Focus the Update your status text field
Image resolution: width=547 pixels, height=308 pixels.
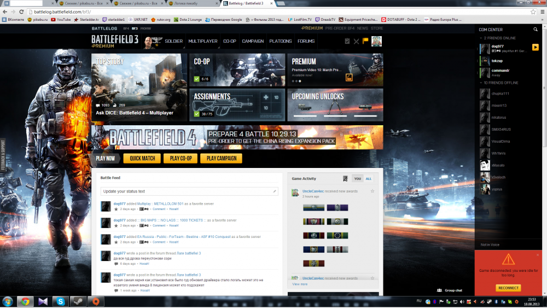click(x=189, y=191)
